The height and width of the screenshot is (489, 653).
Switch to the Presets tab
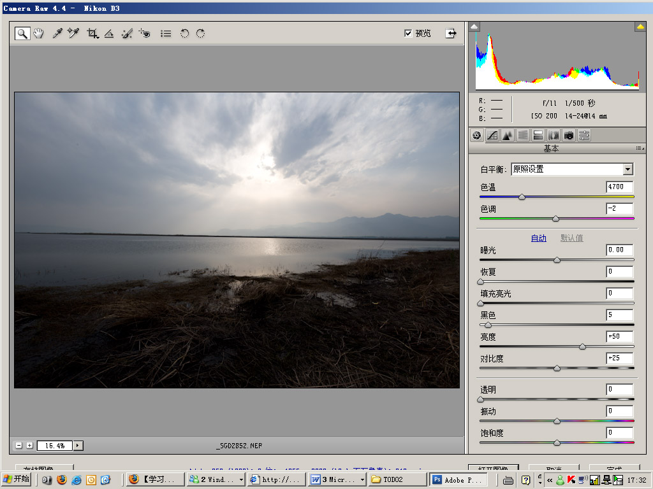pos(584,135)
